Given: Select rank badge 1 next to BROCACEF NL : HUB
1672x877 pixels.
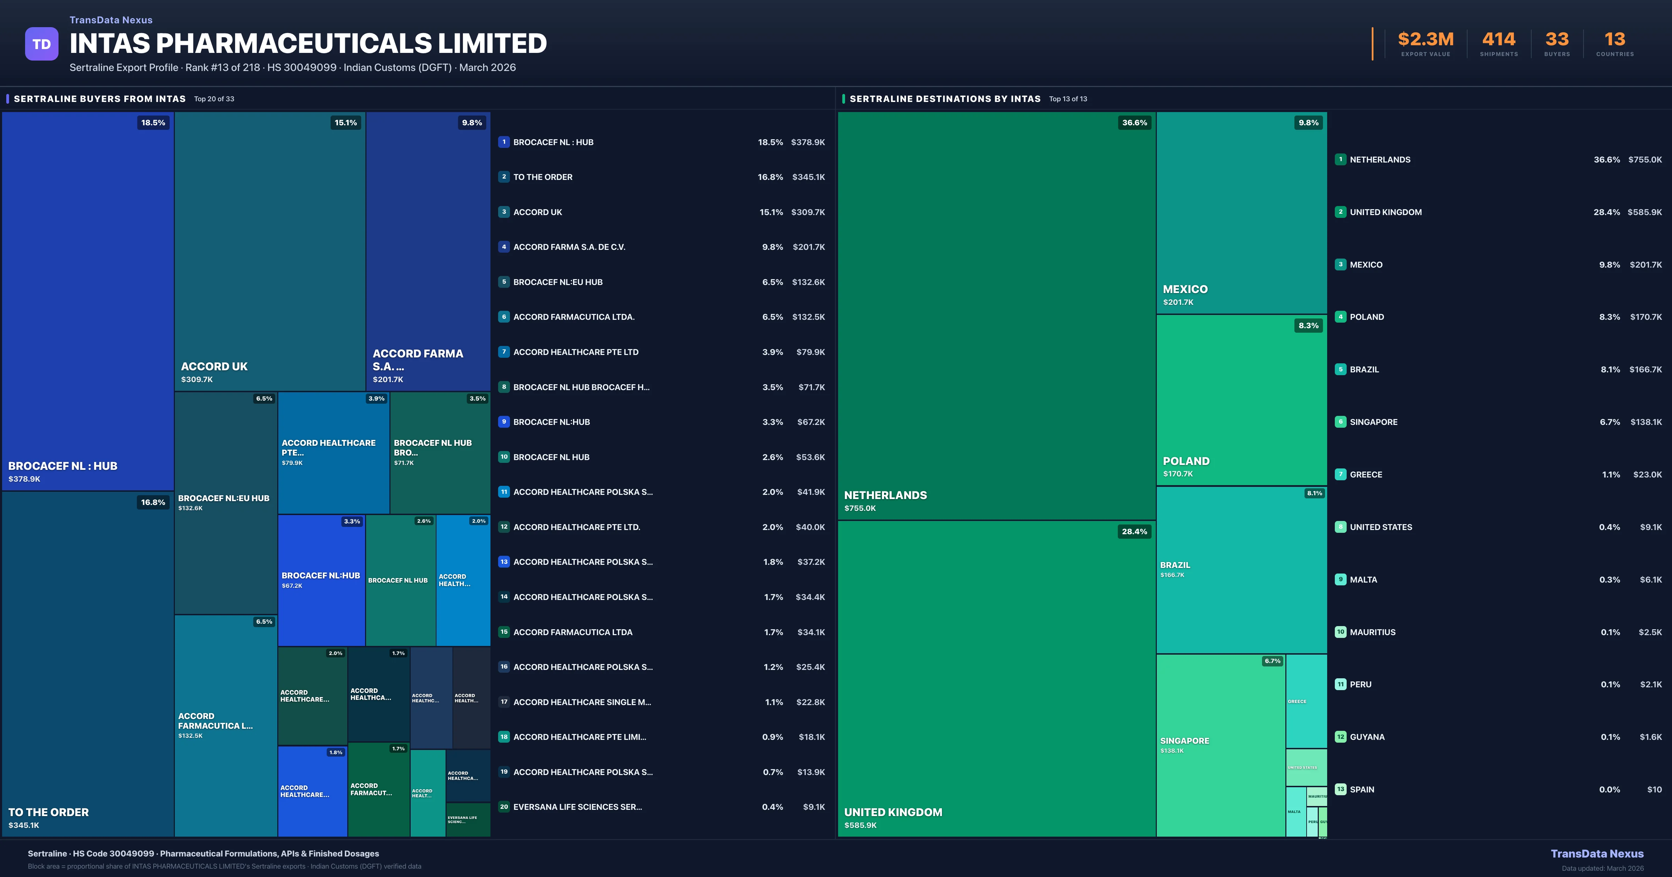Looking at the screenshot, I should pyautogui.click(x=504, y=142).
